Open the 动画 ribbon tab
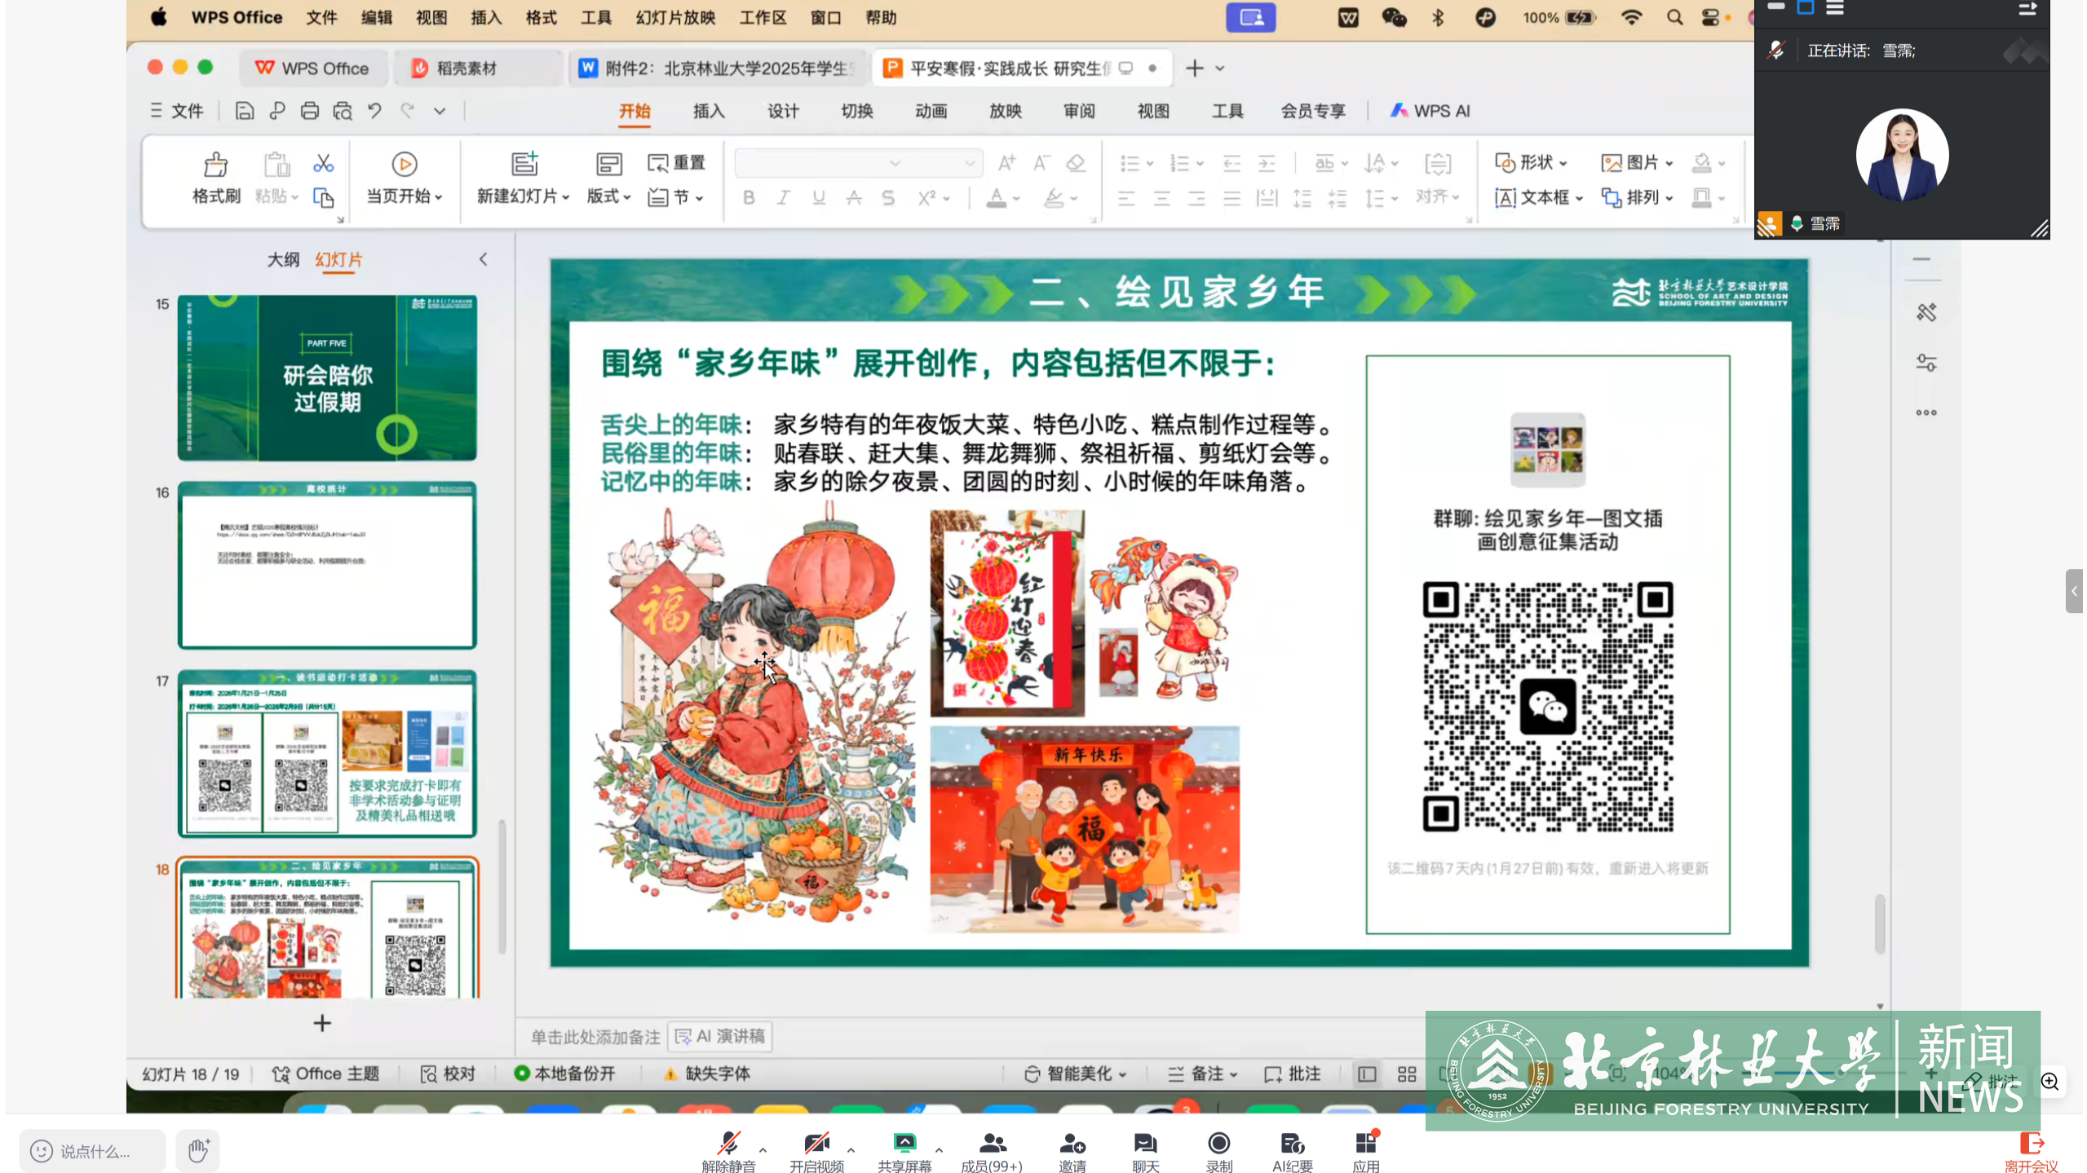 [x=931, y=111]
